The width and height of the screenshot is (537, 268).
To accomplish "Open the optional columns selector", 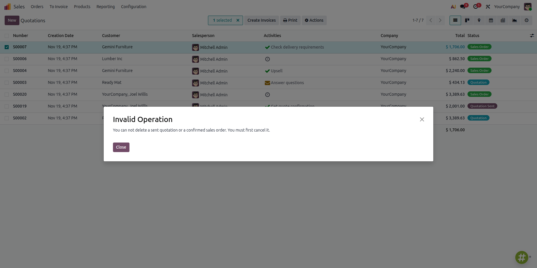I will (x=532, y=36).
